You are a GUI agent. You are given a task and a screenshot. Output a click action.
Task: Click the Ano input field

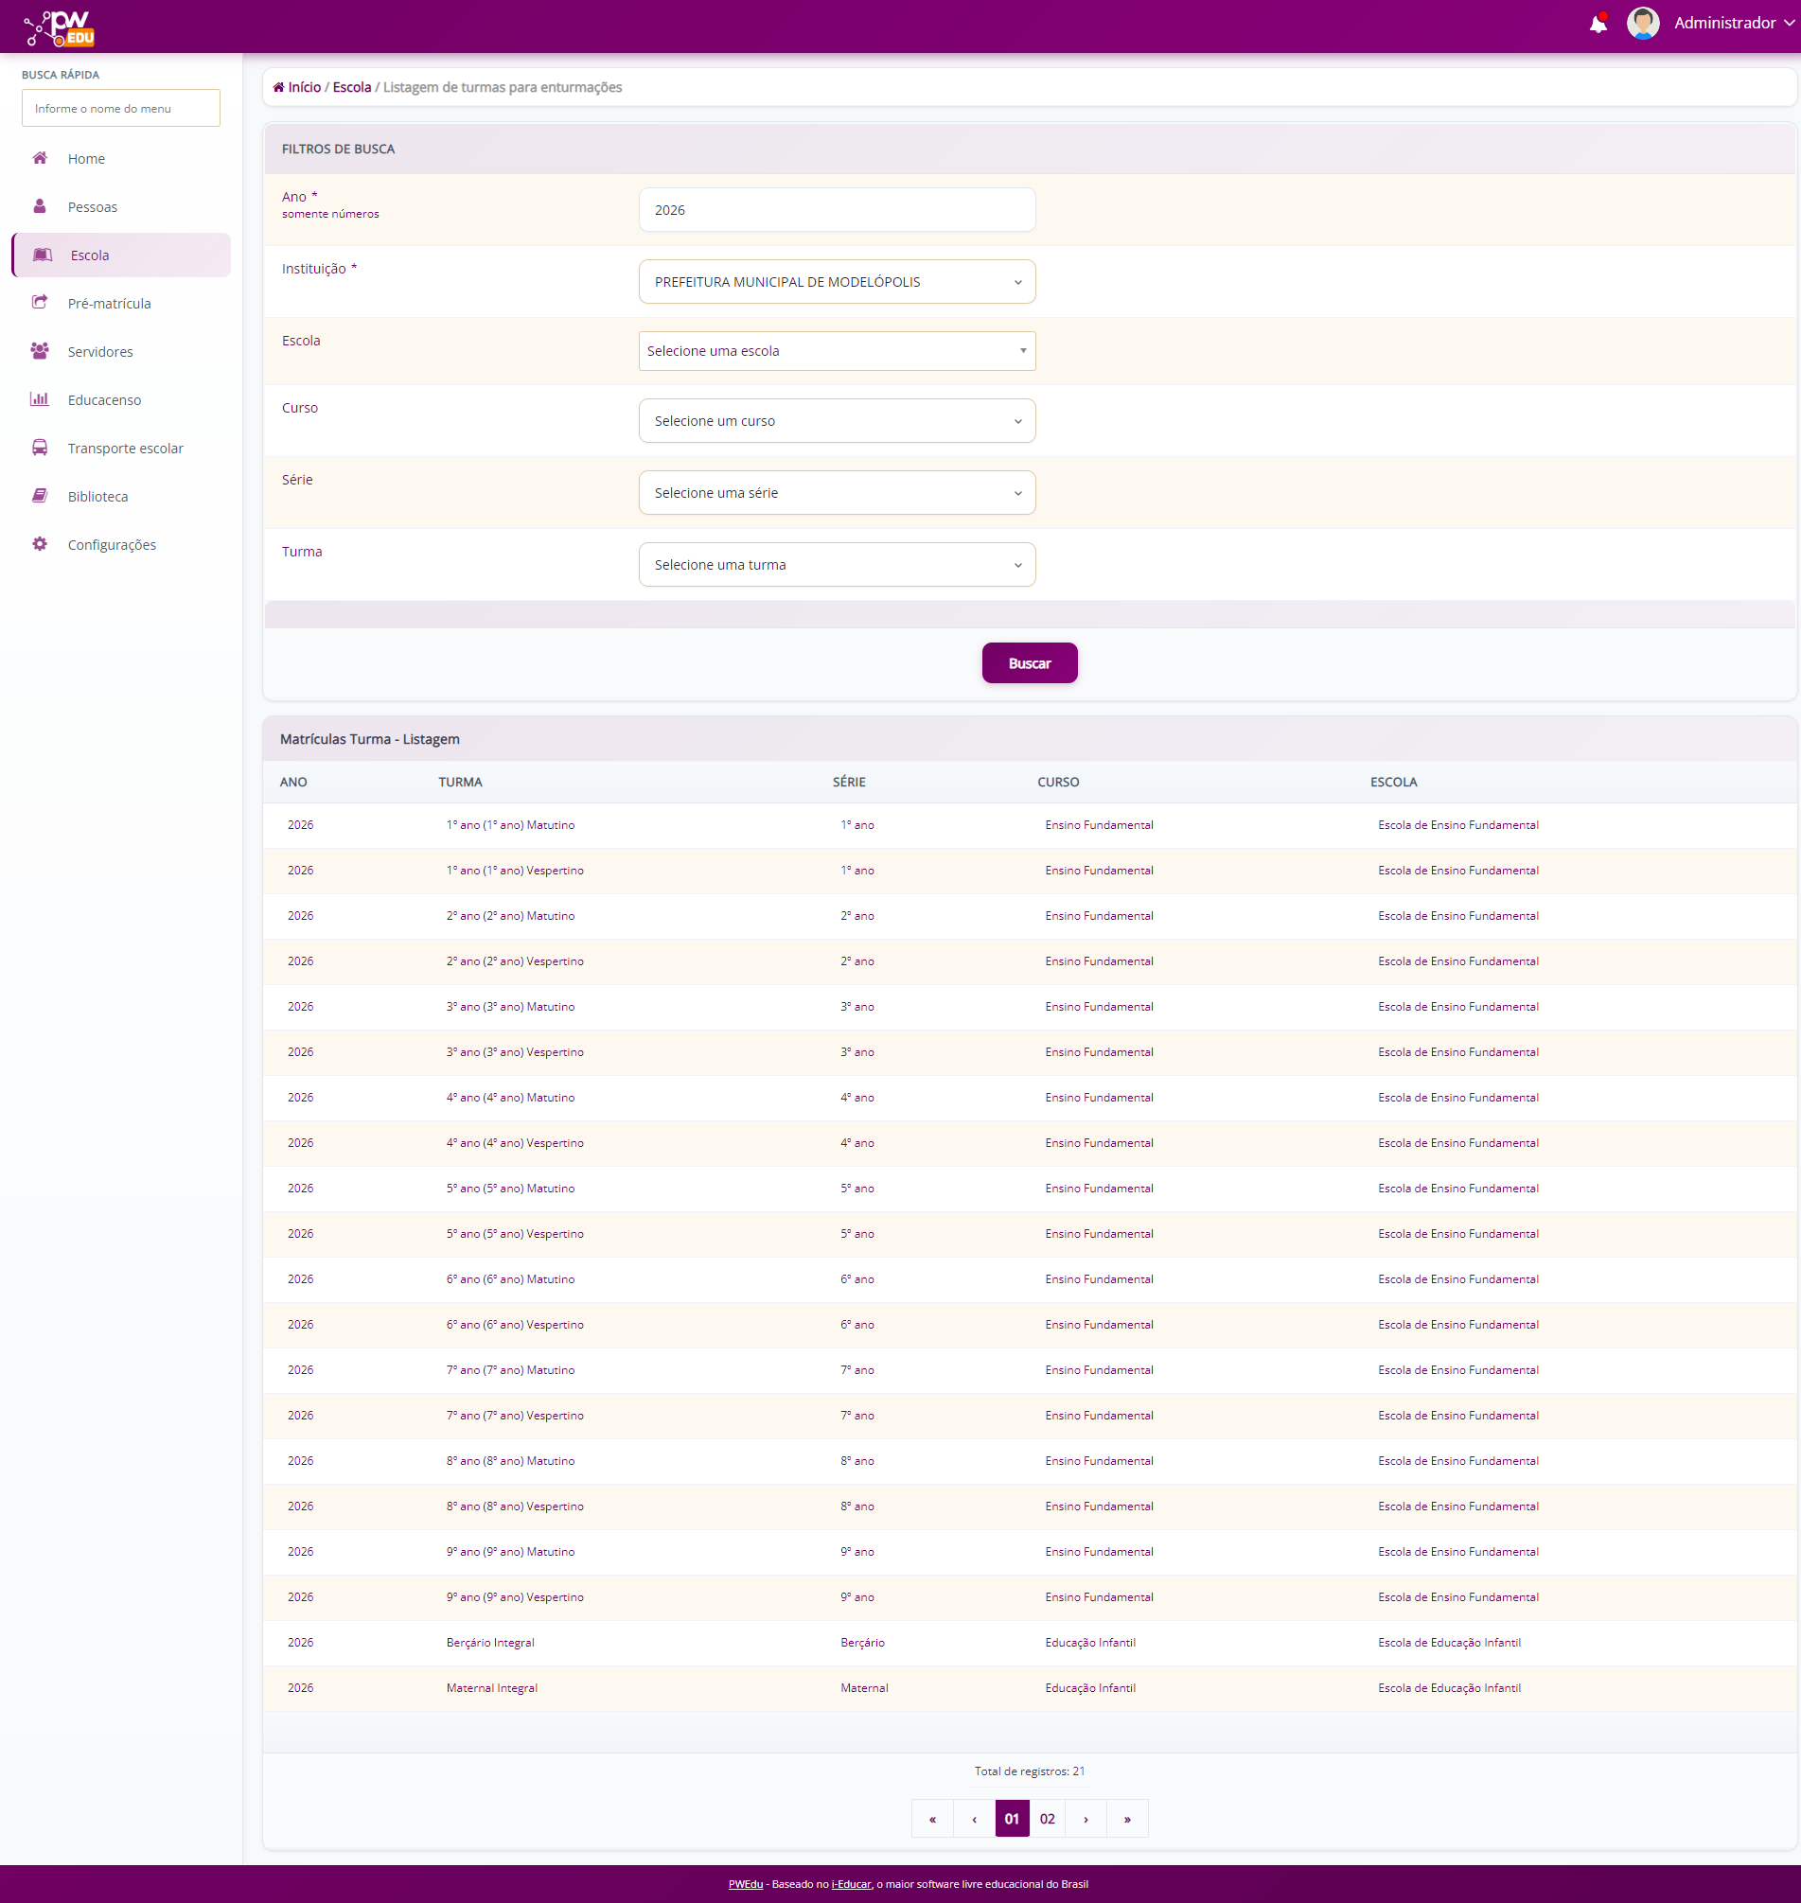coord(837,209)
